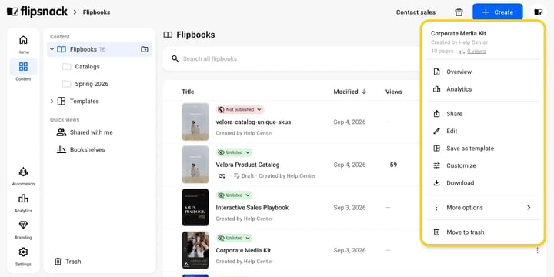The height and width of the screenshot is (277, 554).
Task: Collapse the Flipbooks tree chevron
Action: (x=52, y=49)
